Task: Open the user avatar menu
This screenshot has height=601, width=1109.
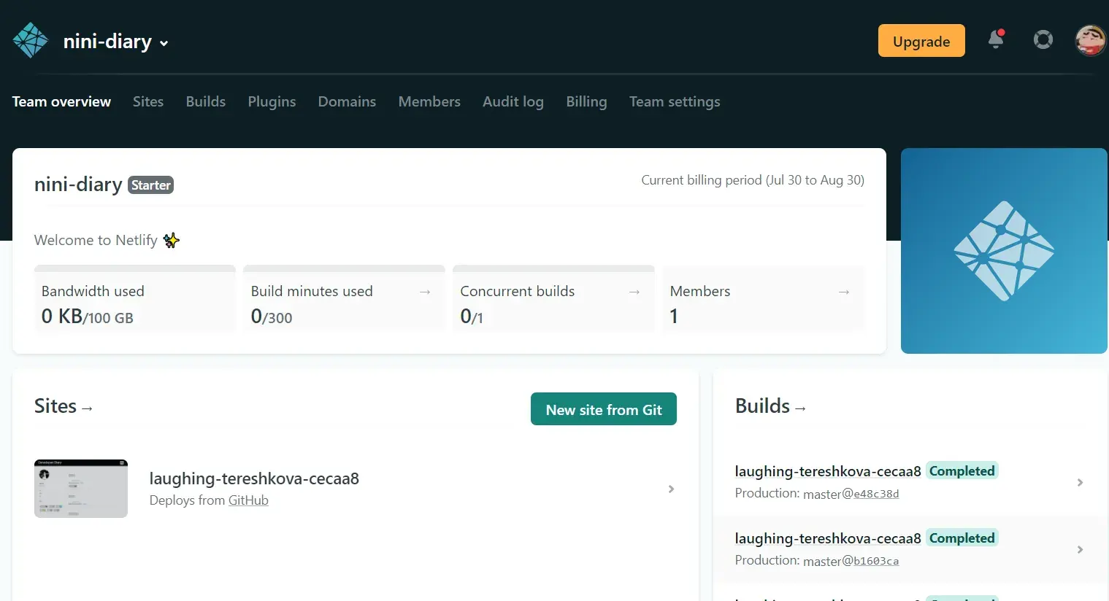Action: click(1091, 40)
